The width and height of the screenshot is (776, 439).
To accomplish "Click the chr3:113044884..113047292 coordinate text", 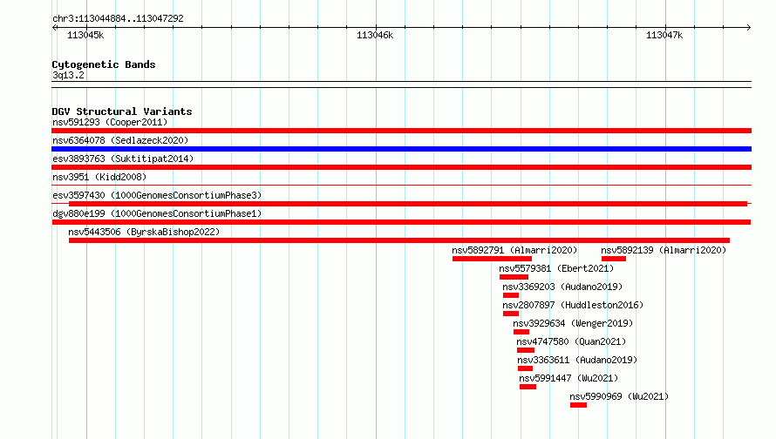I will (x=118, y=18).
